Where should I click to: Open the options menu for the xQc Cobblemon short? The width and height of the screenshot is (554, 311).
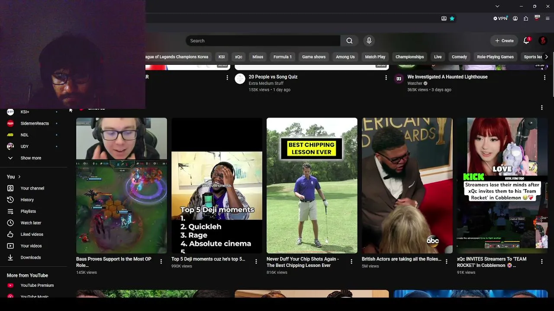click(x=542, y=261)
